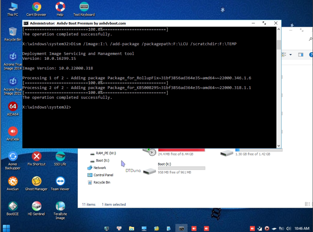The height and width of the screenshot is (232, 313).
Task: Select the Ghost Manager desktop icon
Action: [x=36, y=184]
